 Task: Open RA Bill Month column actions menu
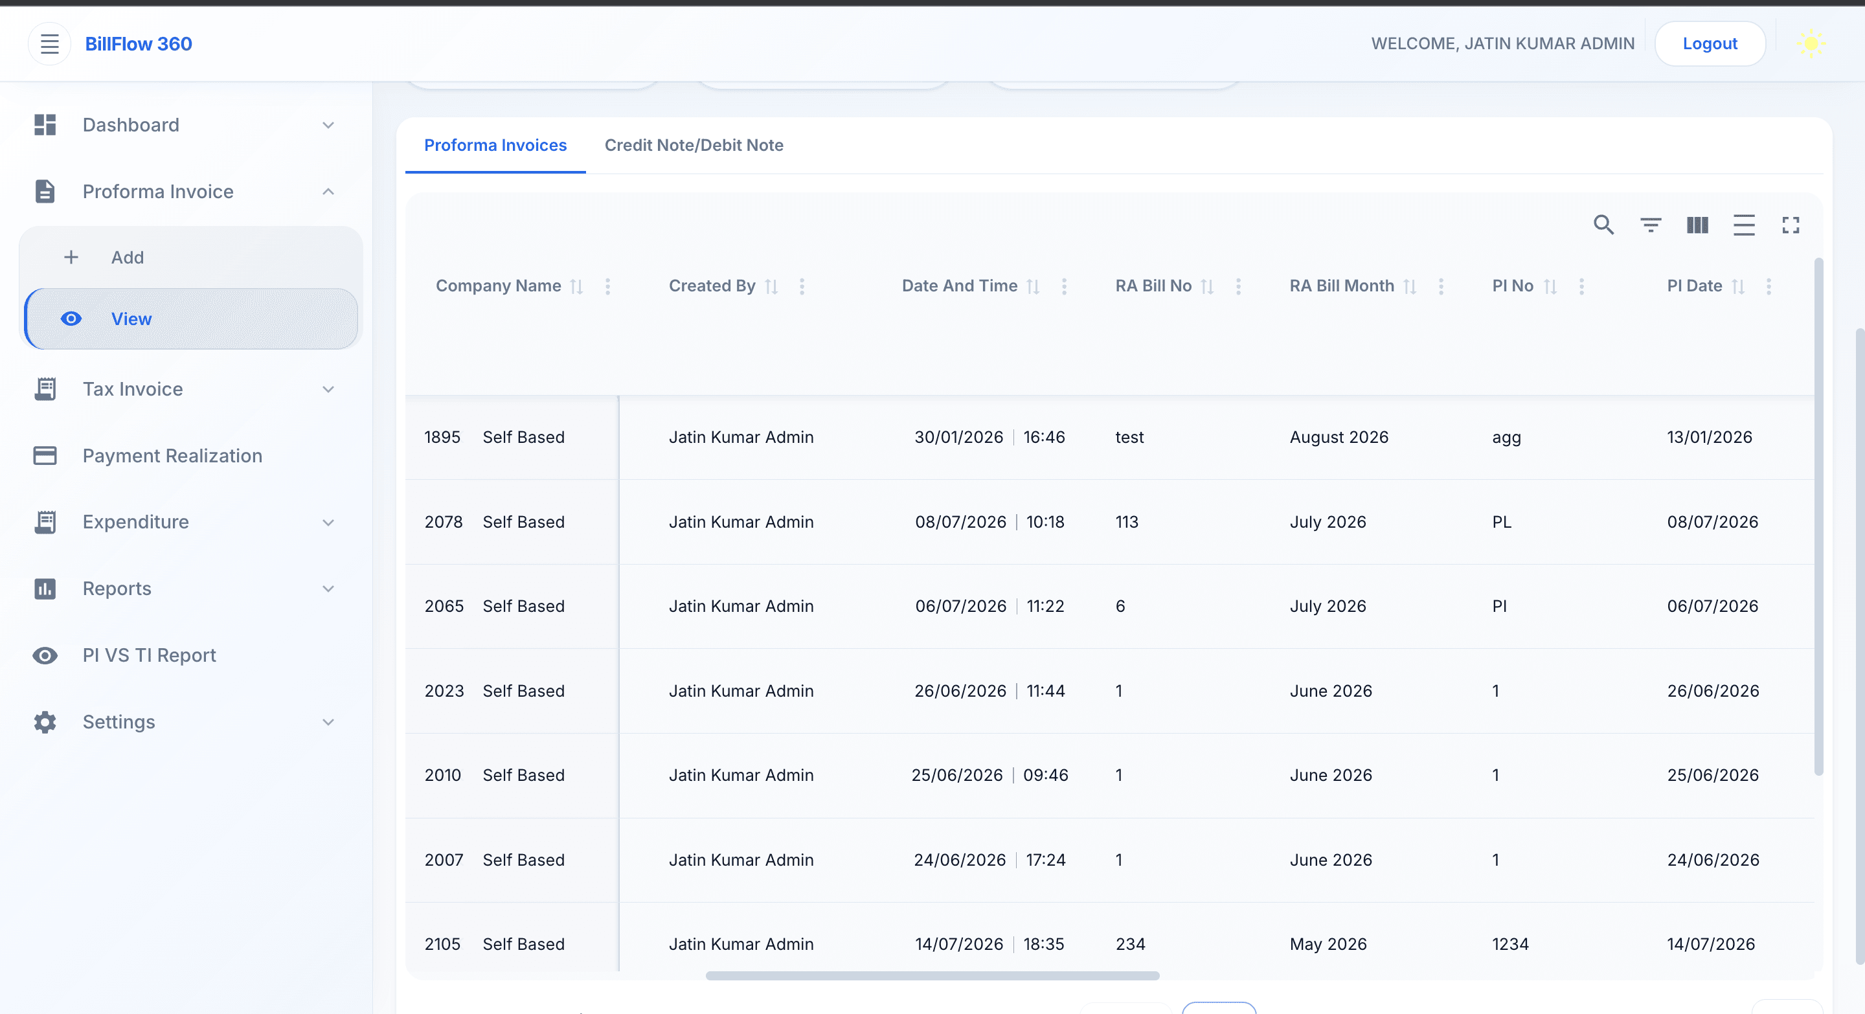pyautogui.click(x=1441, y=287)
